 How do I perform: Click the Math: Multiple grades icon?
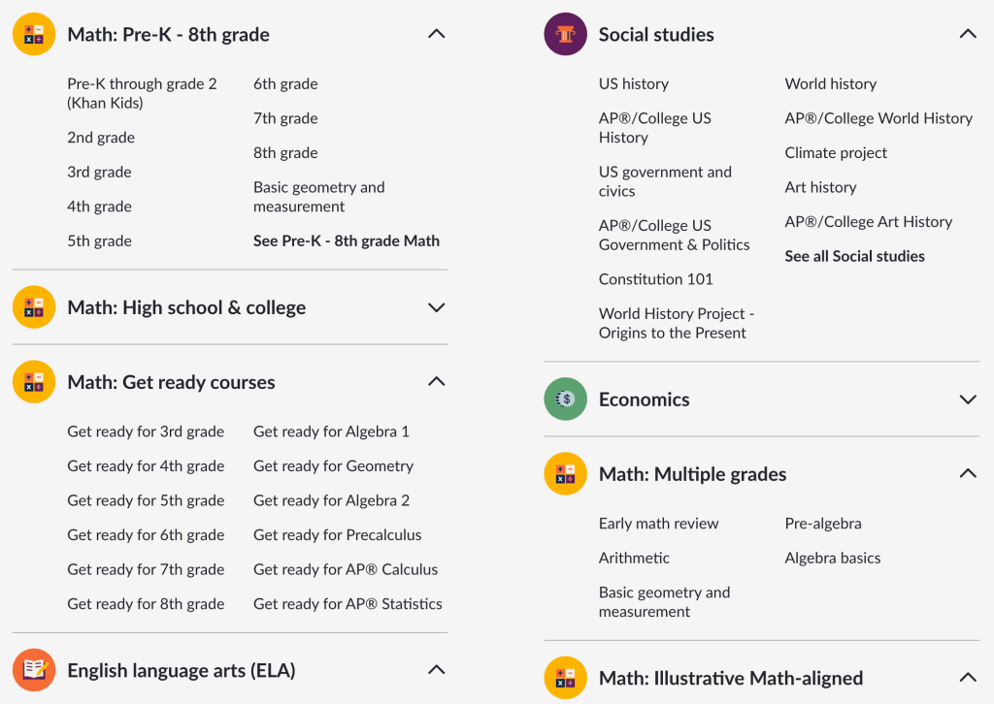click(565, 473)
